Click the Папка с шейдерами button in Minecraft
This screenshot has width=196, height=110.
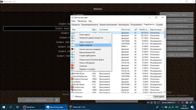[x=36, y=100]
